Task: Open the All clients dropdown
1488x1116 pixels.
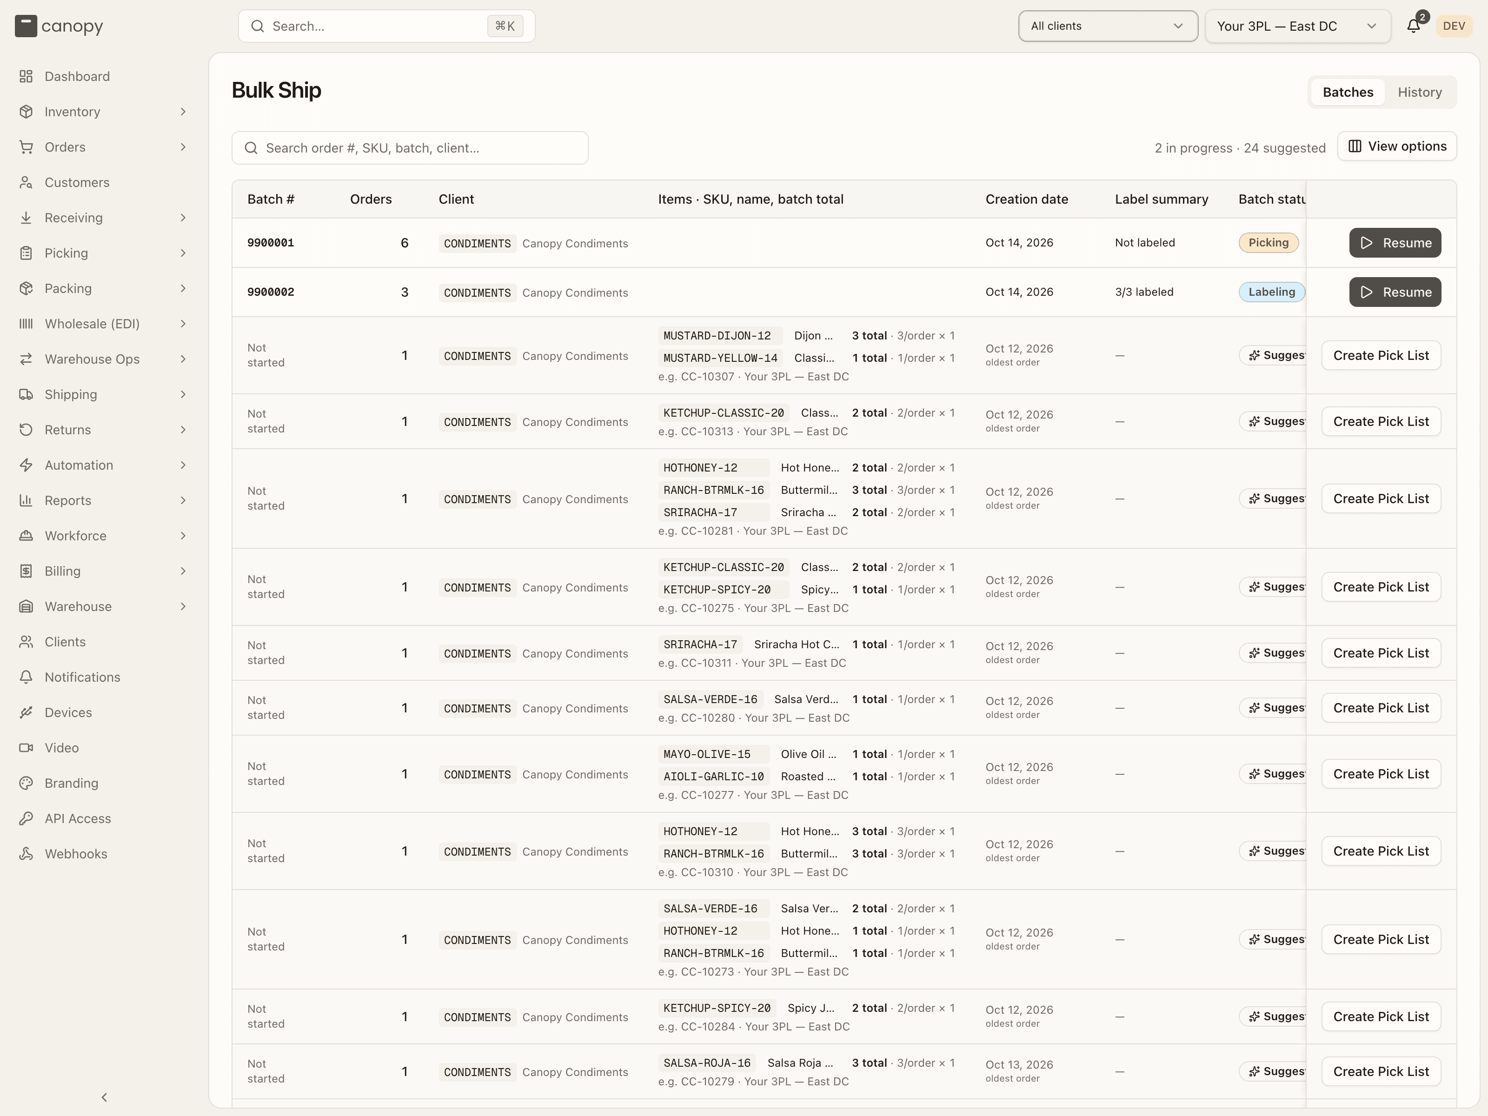Action: point(1108,26)
